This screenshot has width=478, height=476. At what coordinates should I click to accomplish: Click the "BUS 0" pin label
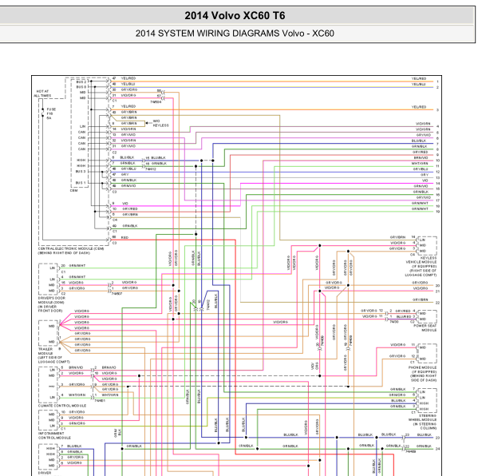pos(81,87)
